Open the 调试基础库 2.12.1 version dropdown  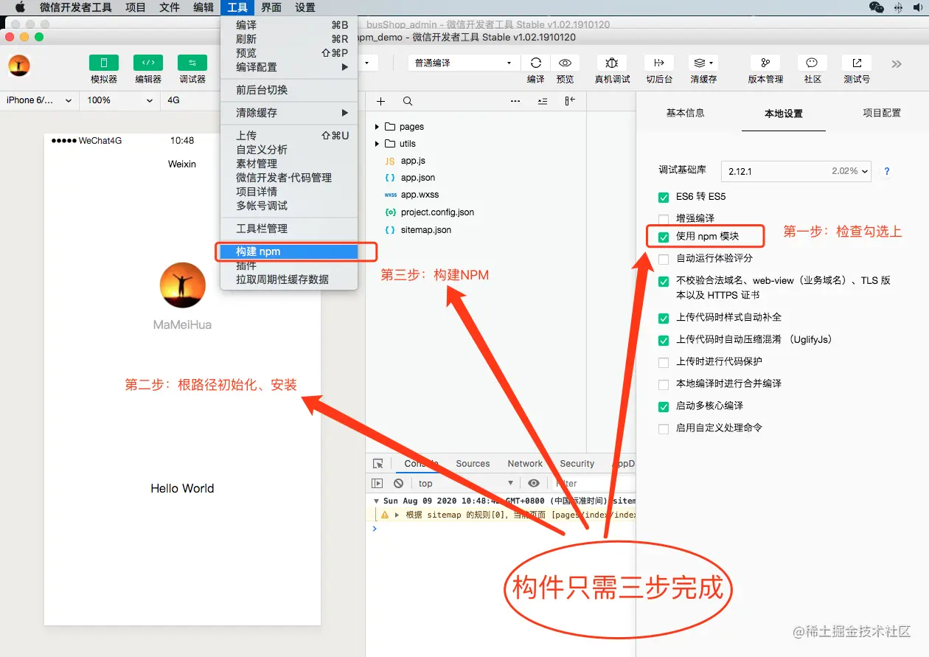tap(796, 171)
